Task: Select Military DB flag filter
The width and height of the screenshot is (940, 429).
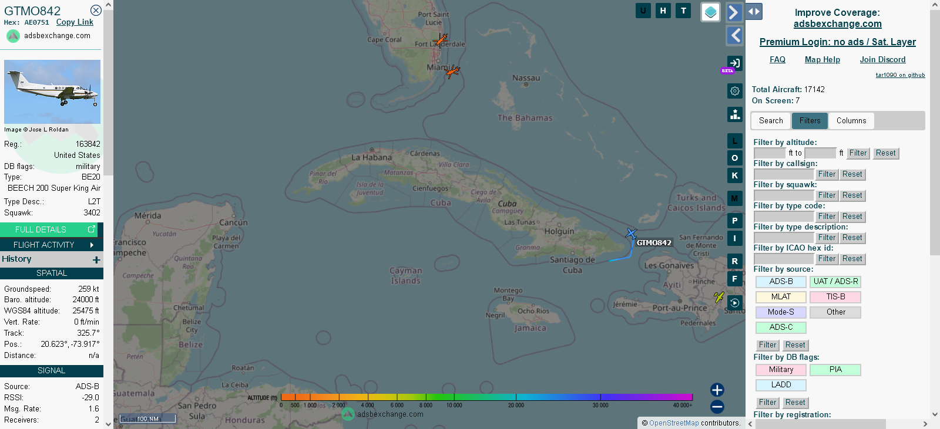Action: 781,370
